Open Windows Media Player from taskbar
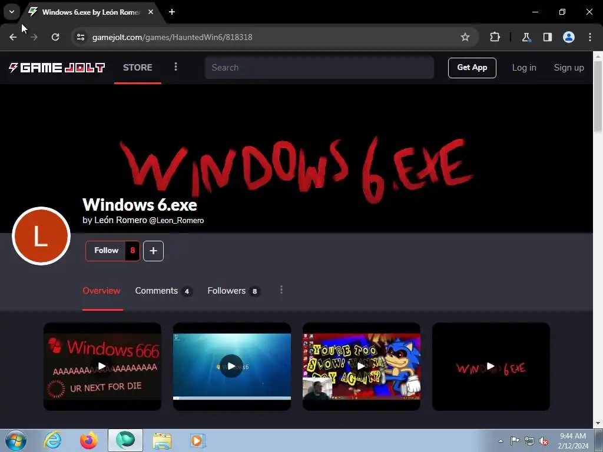Image resolution: width=603 pixels, height=452 pixels. [198, 440]
